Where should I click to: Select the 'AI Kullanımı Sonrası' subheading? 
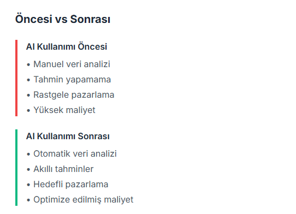(68, 136)
